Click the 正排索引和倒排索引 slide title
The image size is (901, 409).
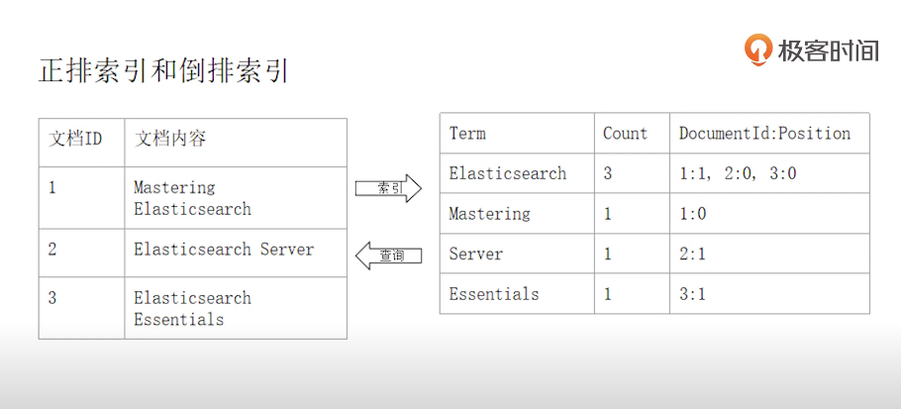click(x=163, y=70)
